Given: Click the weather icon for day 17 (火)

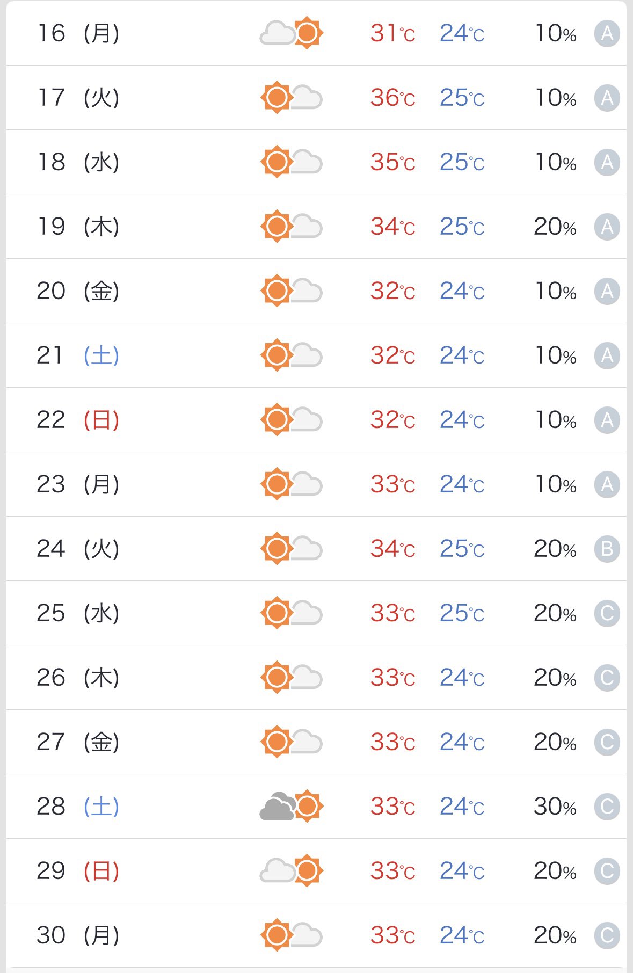Looking at the screenshot, I should pyautogui.click(x=292, y=98).
